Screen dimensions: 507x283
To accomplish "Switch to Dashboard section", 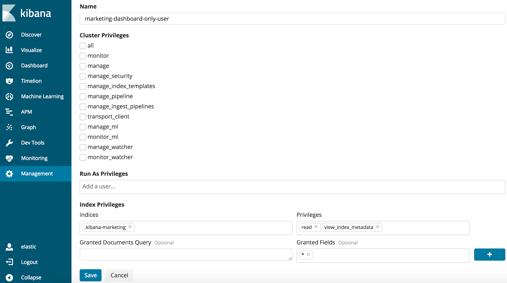I will click(34, 66).
